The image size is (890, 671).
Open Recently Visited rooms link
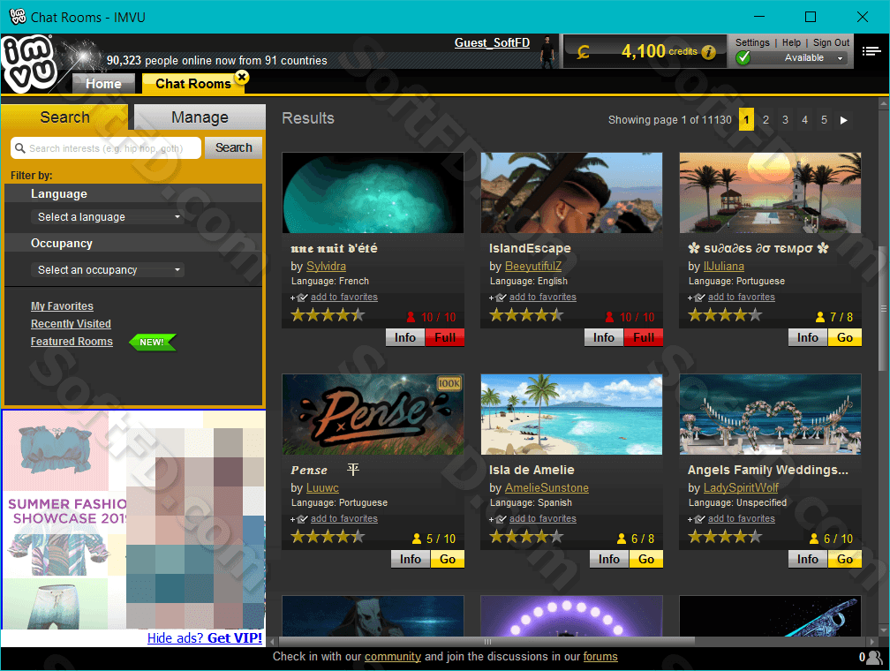pyautogui.click(x=71, y=323)
